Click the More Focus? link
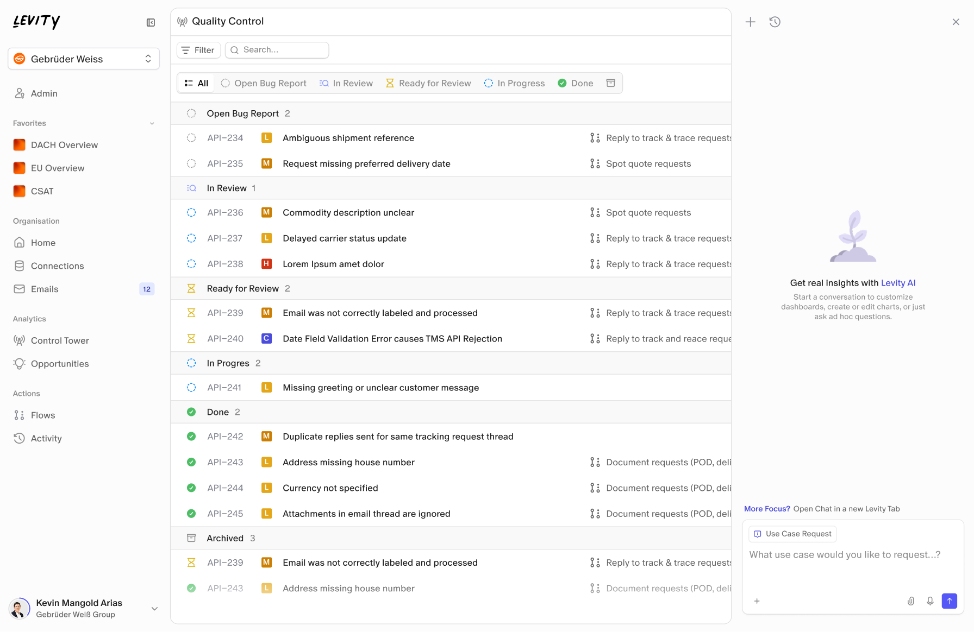Viewport: 974px width, 632px height. click(x=767, y=509)
